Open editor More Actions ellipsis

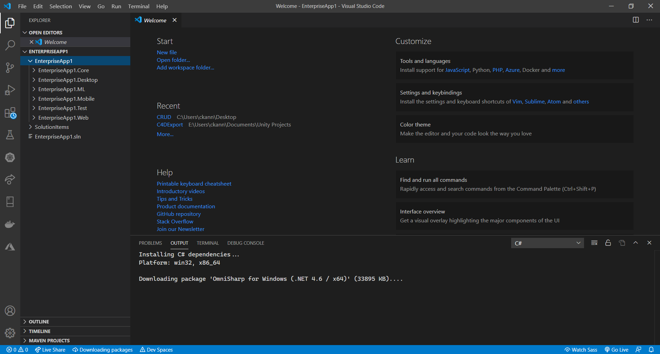649,20
